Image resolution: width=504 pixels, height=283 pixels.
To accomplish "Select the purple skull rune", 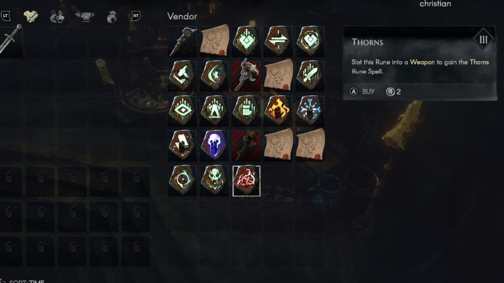I will 215,145.
